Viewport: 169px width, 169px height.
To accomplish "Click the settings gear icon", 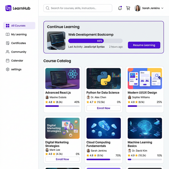I will point(8,69).
